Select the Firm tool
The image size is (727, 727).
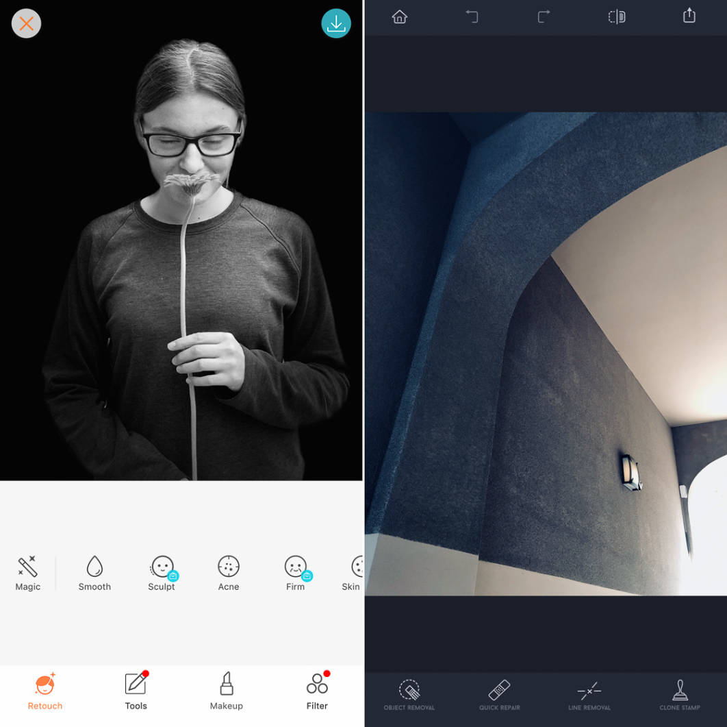tap(295, 572)
